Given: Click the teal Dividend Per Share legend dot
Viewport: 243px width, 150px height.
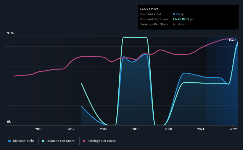Looking at the screenshot, I should [43, 141].
